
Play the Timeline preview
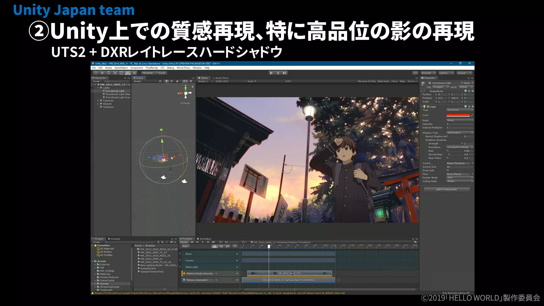tap(203, 242)
